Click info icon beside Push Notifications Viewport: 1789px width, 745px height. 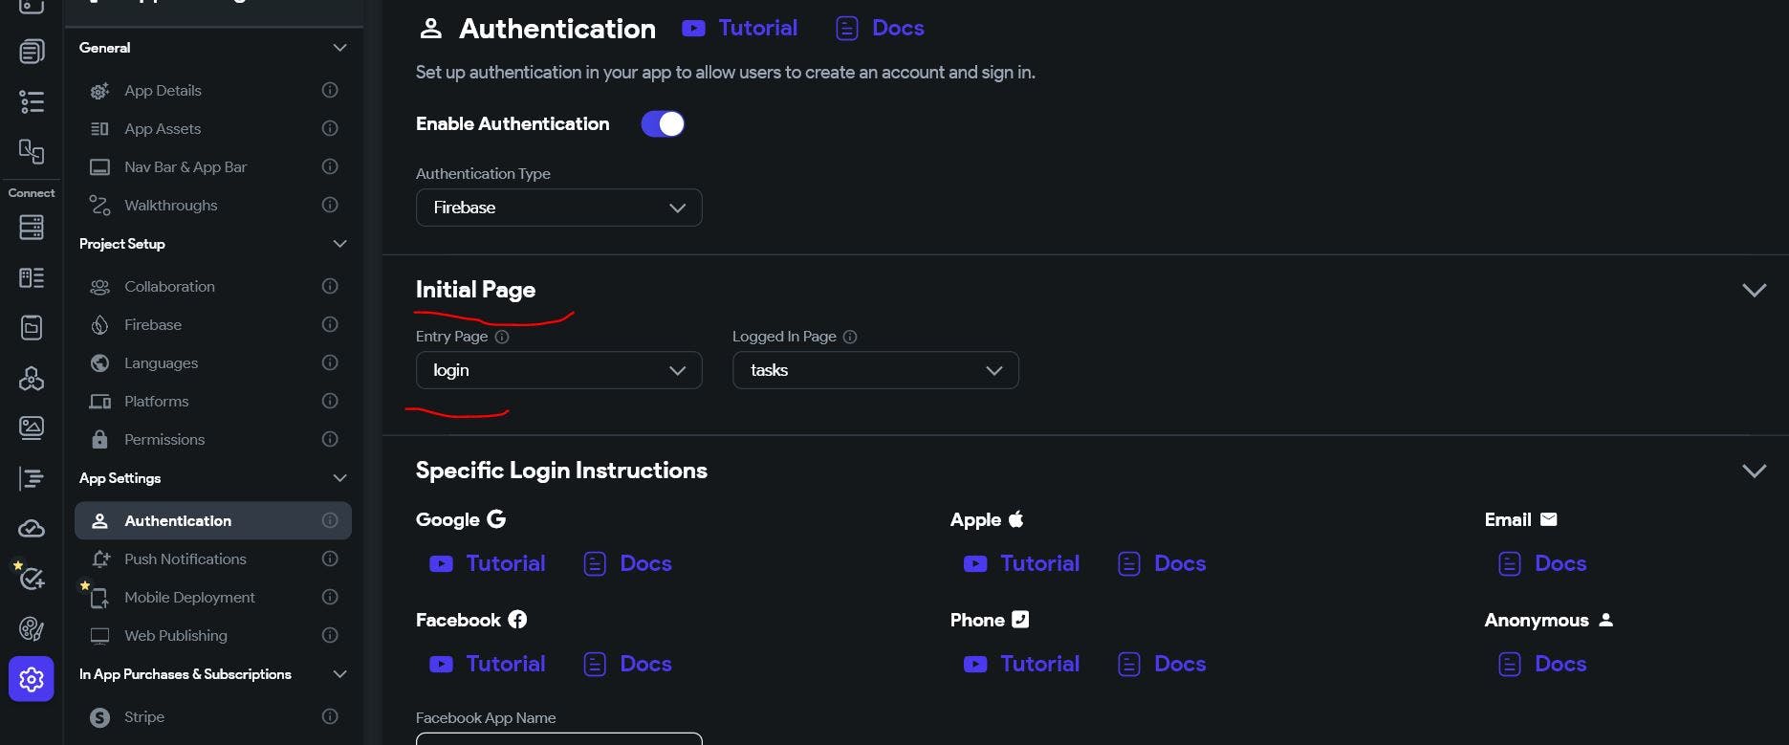click(x=330, y=559)
